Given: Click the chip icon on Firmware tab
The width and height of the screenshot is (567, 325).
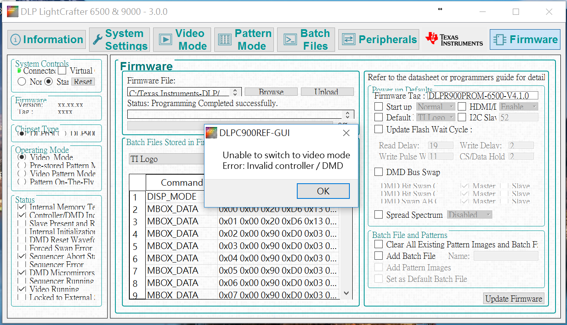Looking at the screenshot, I should click(500, 39).
